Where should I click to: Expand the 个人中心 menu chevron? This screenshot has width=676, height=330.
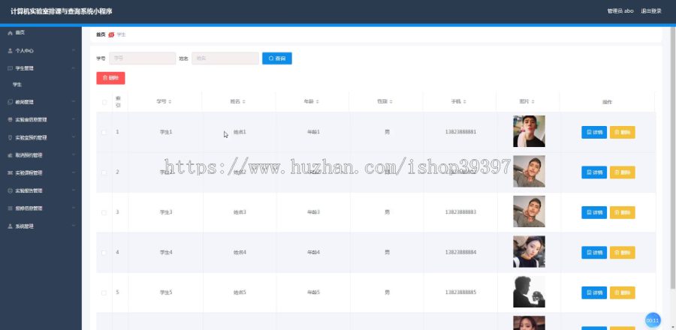click(74, 50)
